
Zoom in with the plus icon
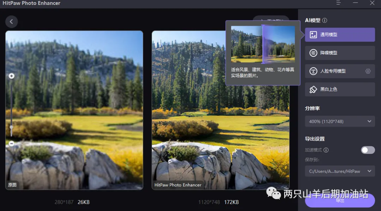[x=11, y=76]
